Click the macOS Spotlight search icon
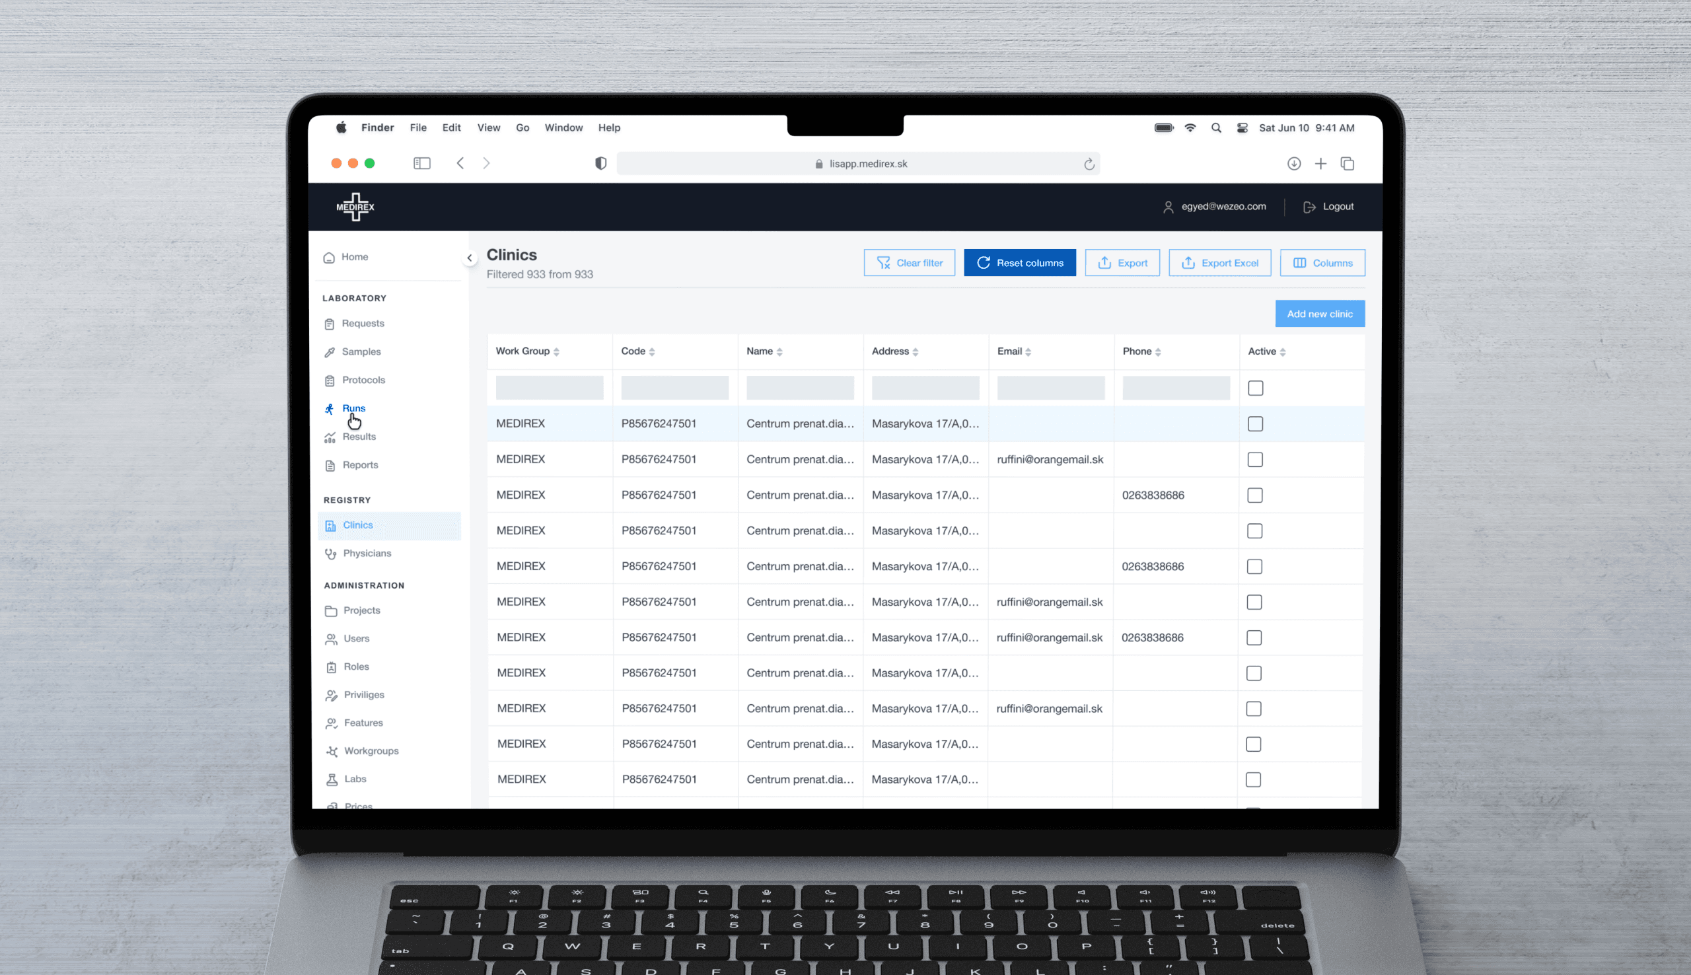1691x975 pixels. [1215, 128]
